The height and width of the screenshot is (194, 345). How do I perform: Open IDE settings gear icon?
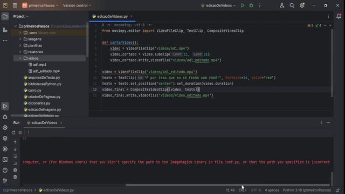[302, 5]
